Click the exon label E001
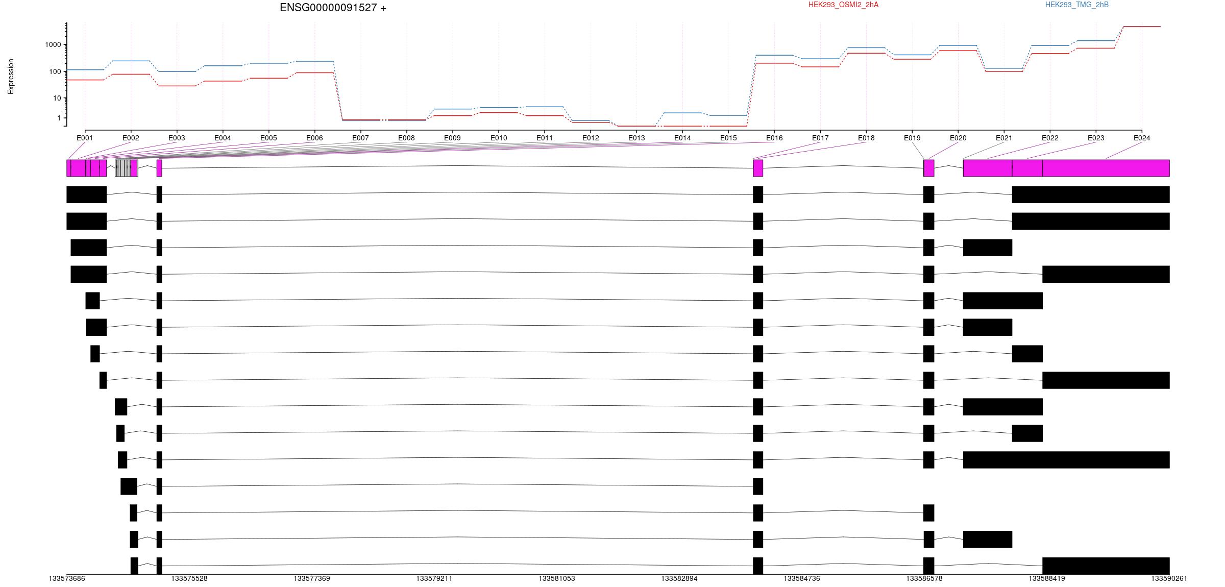The height and width of the screenshot is (587, 1225). click(x=85, y=138)
